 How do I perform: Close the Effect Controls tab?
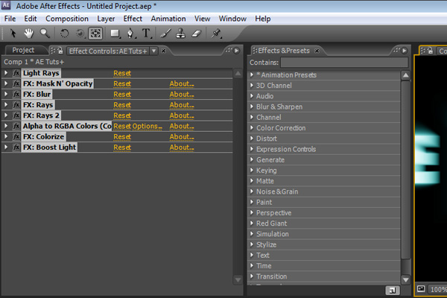(163, 51)
